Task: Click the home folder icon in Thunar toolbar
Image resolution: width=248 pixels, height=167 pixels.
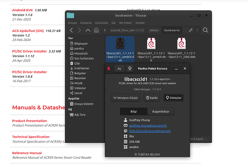Action: tap(96, 30)
